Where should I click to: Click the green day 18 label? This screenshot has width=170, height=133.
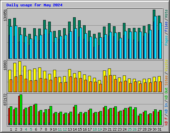point(95,129)
